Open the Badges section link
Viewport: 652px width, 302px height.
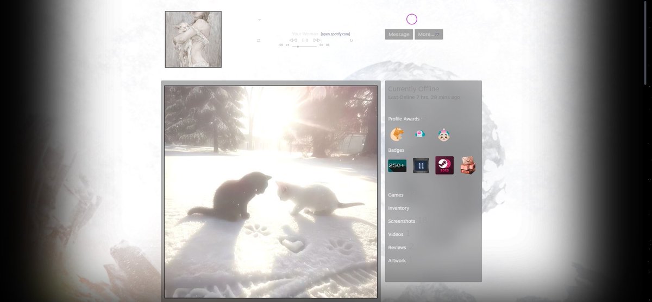pos(396,150)
